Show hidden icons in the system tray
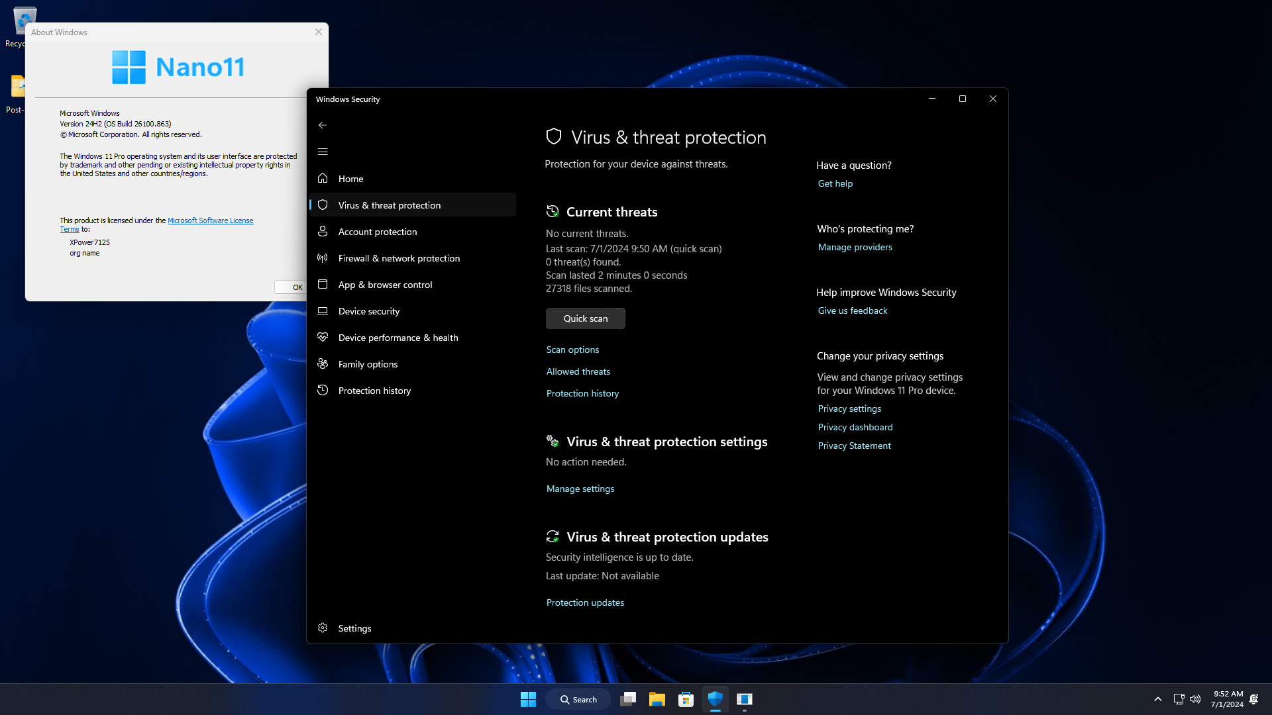The width and height of the screenshot is (1272, 715). coord(1157,699)
